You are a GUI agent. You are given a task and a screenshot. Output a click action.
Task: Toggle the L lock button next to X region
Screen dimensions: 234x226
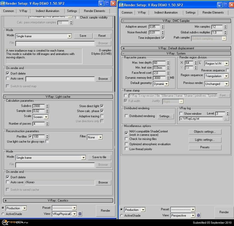[200, 63]
